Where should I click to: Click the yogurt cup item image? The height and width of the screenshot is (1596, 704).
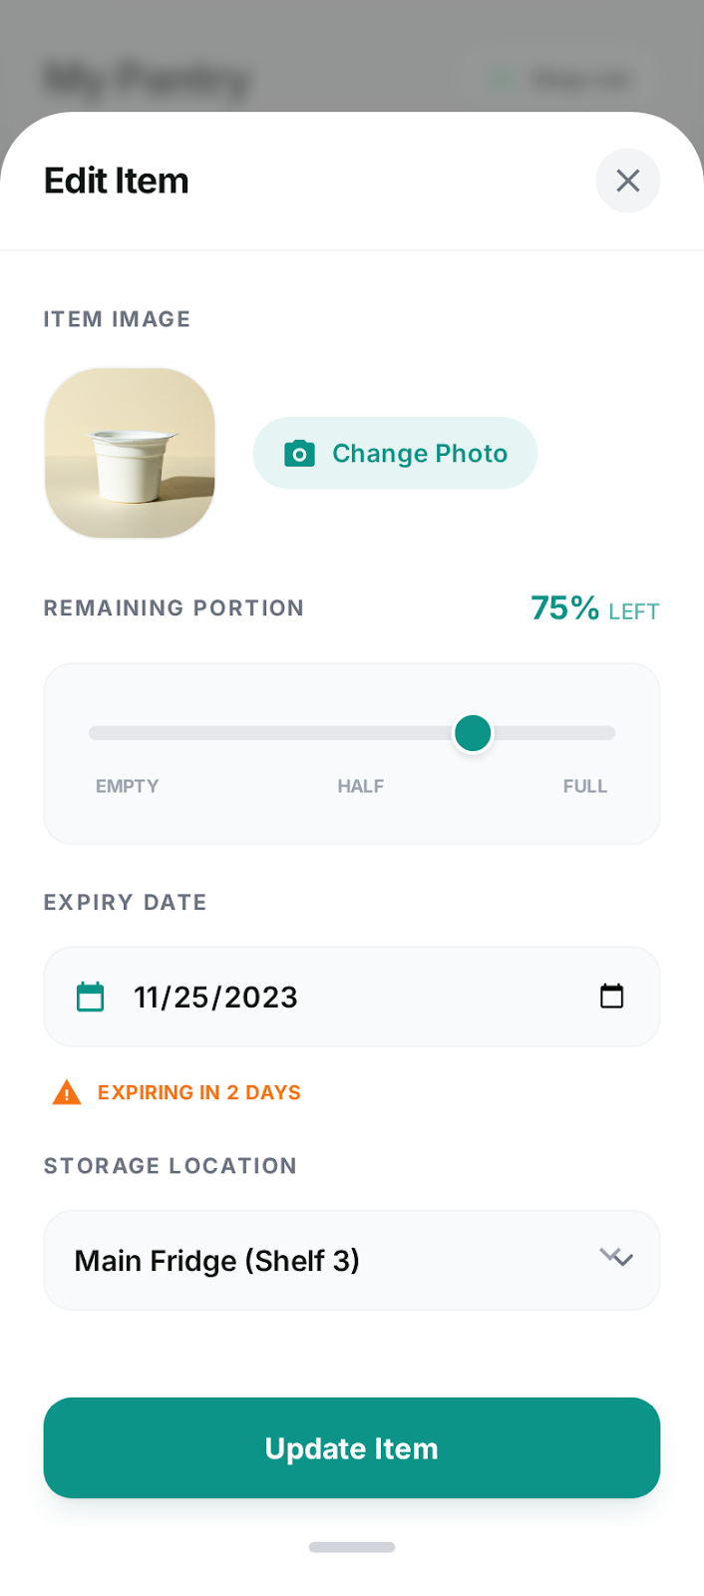point(129,453)
